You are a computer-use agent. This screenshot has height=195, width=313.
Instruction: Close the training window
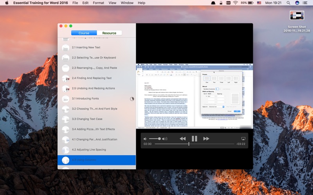61,26
